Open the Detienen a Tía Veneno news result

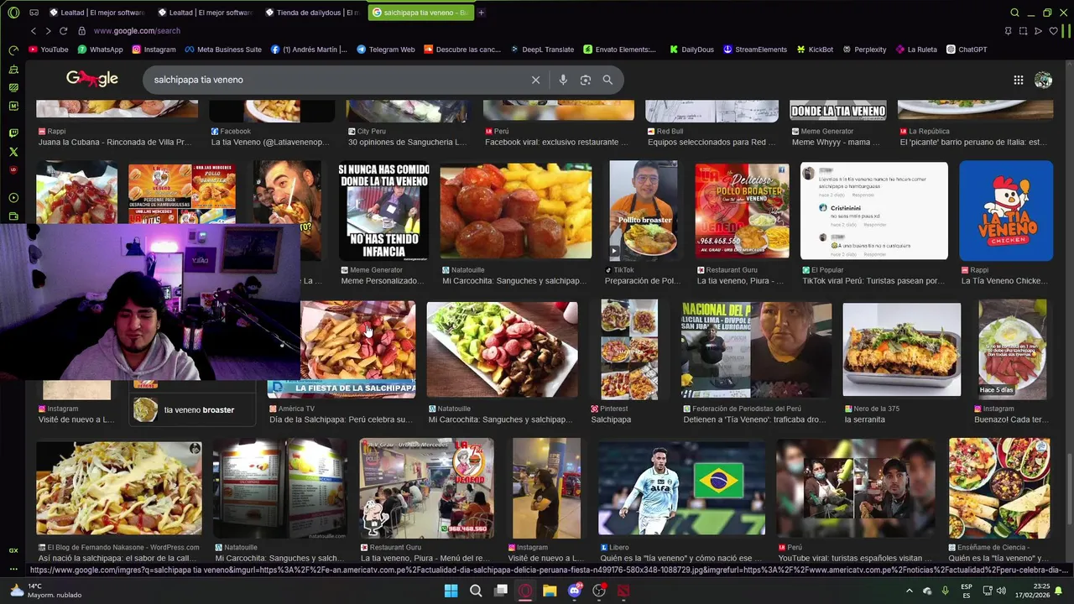point(755,349)
